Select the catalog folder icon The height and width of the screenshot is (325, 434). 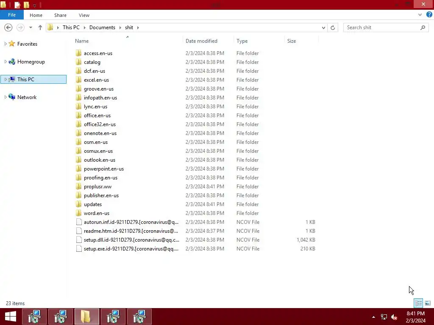78,62
